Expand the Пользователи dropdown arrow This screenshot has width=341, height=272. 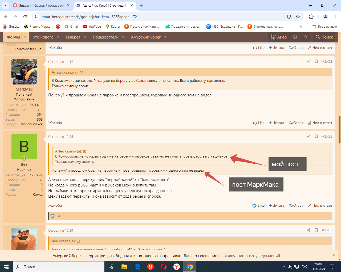pos(123,37)
